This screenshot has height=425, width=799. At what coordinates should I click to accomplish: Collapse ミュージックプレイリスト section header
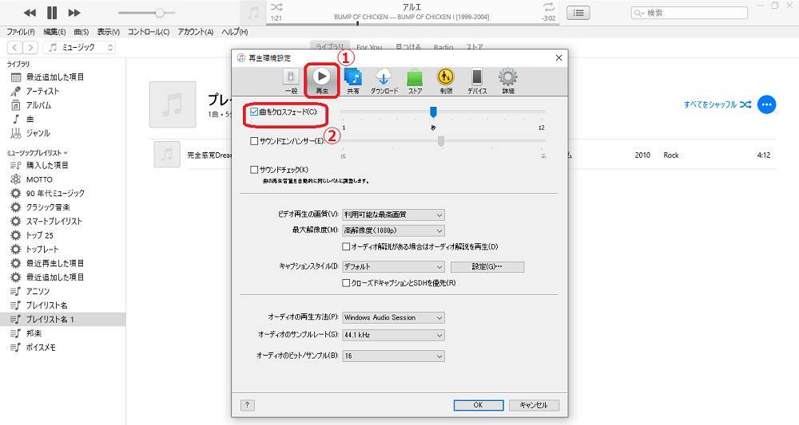[x=37, y=152]
